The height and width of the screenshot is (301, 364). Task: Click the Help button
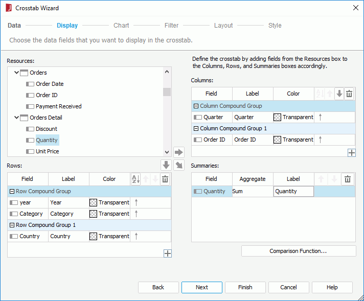click(332, 287)
